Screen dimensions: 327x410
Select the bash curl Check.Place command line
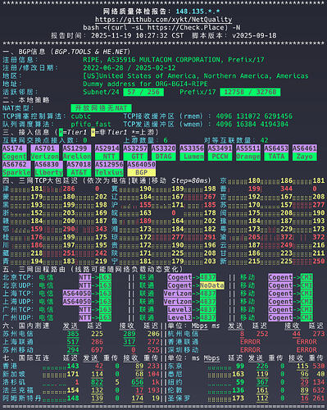(x=161, y=28)
